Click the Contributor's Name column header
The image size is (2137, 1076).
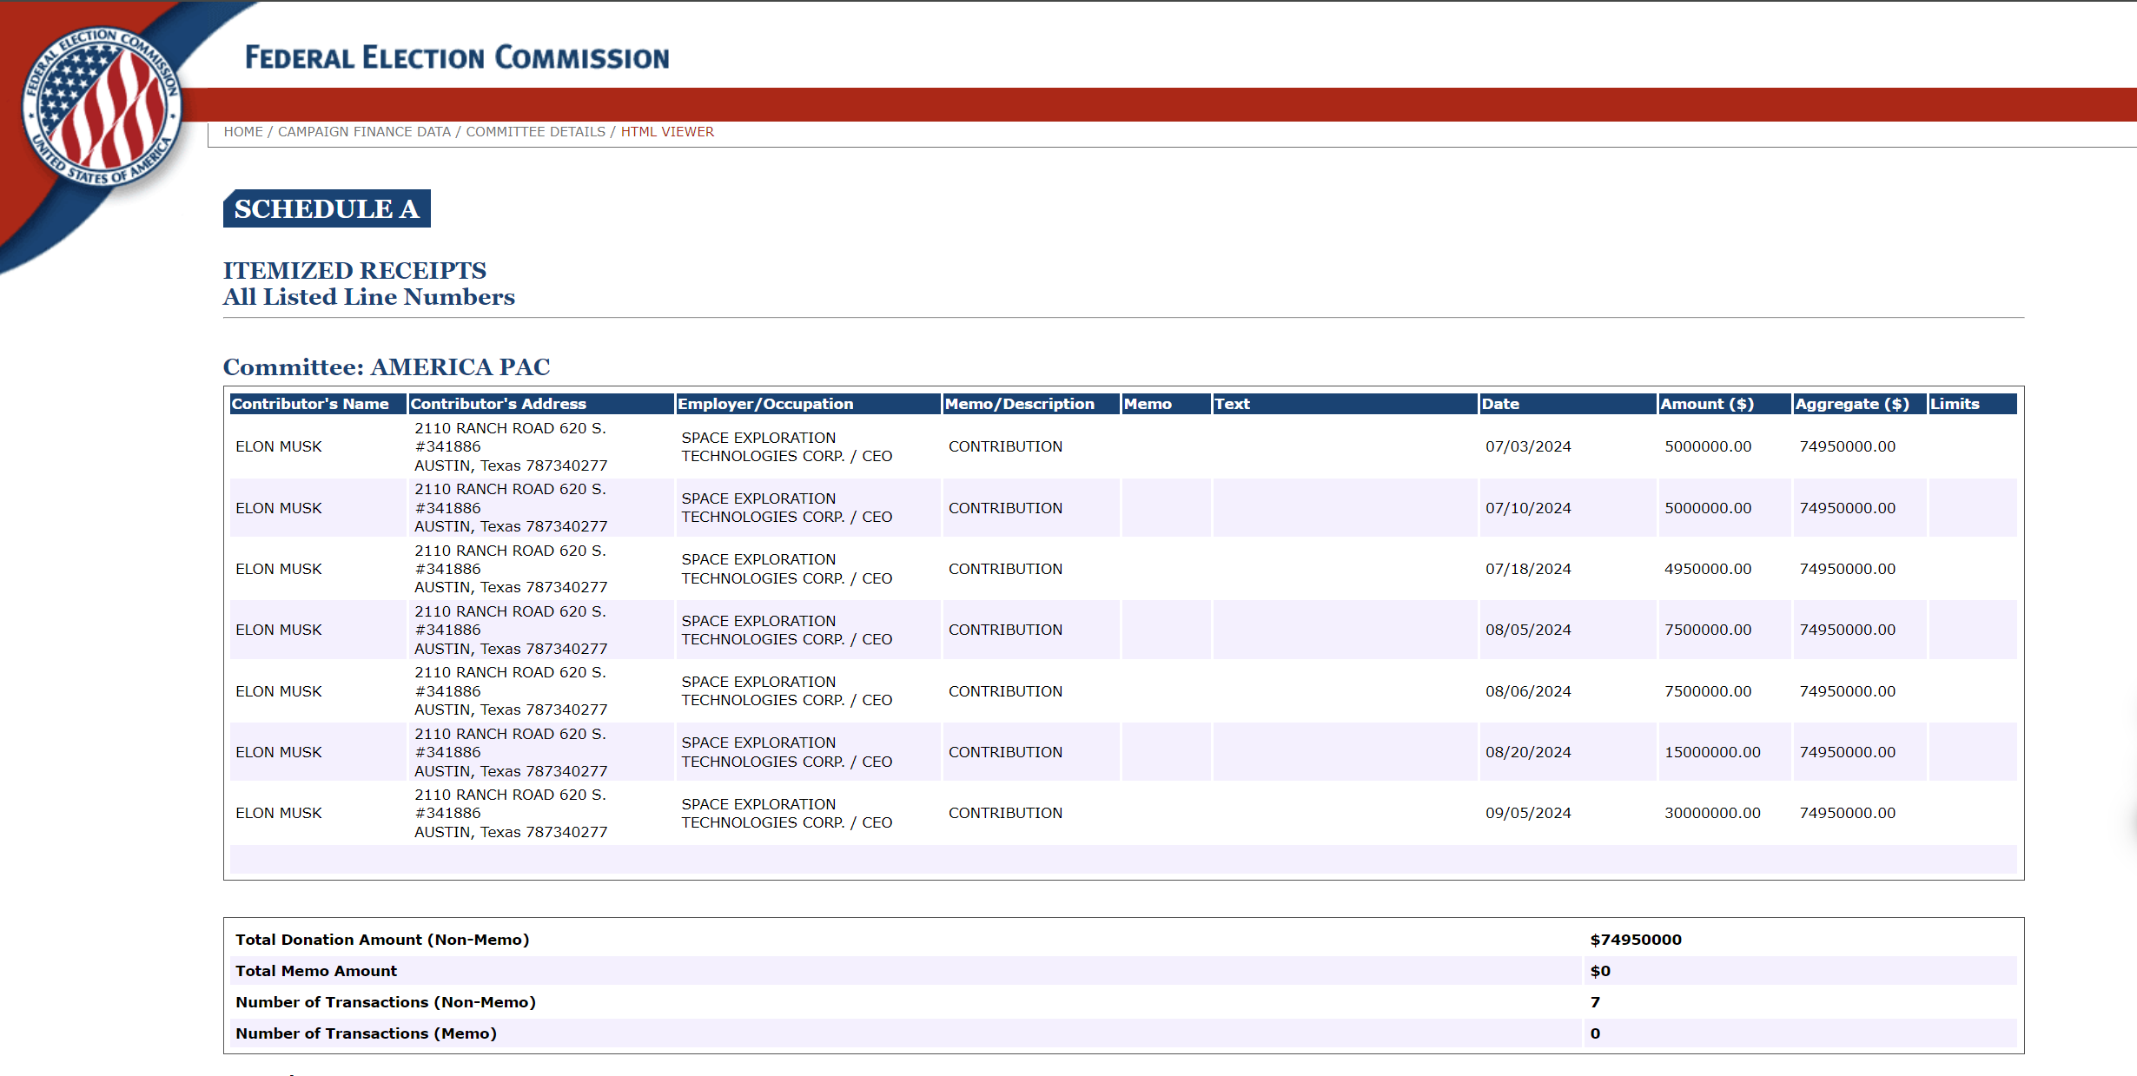[x=310, y=404]
